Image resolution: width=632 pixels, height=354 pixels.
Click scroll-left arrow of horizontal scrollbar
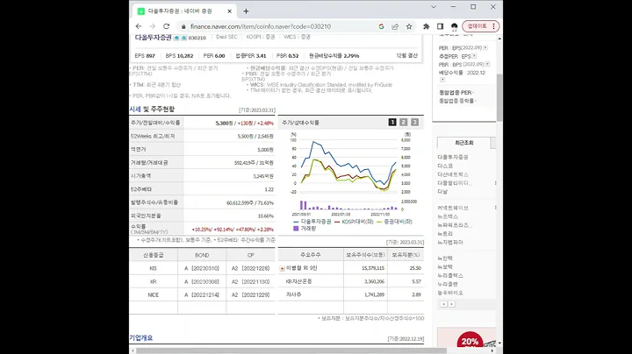click(133, 350)
